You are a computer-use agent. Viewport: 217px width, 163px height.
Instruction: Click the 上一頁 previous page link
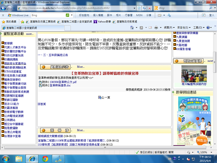coord(104,97)
